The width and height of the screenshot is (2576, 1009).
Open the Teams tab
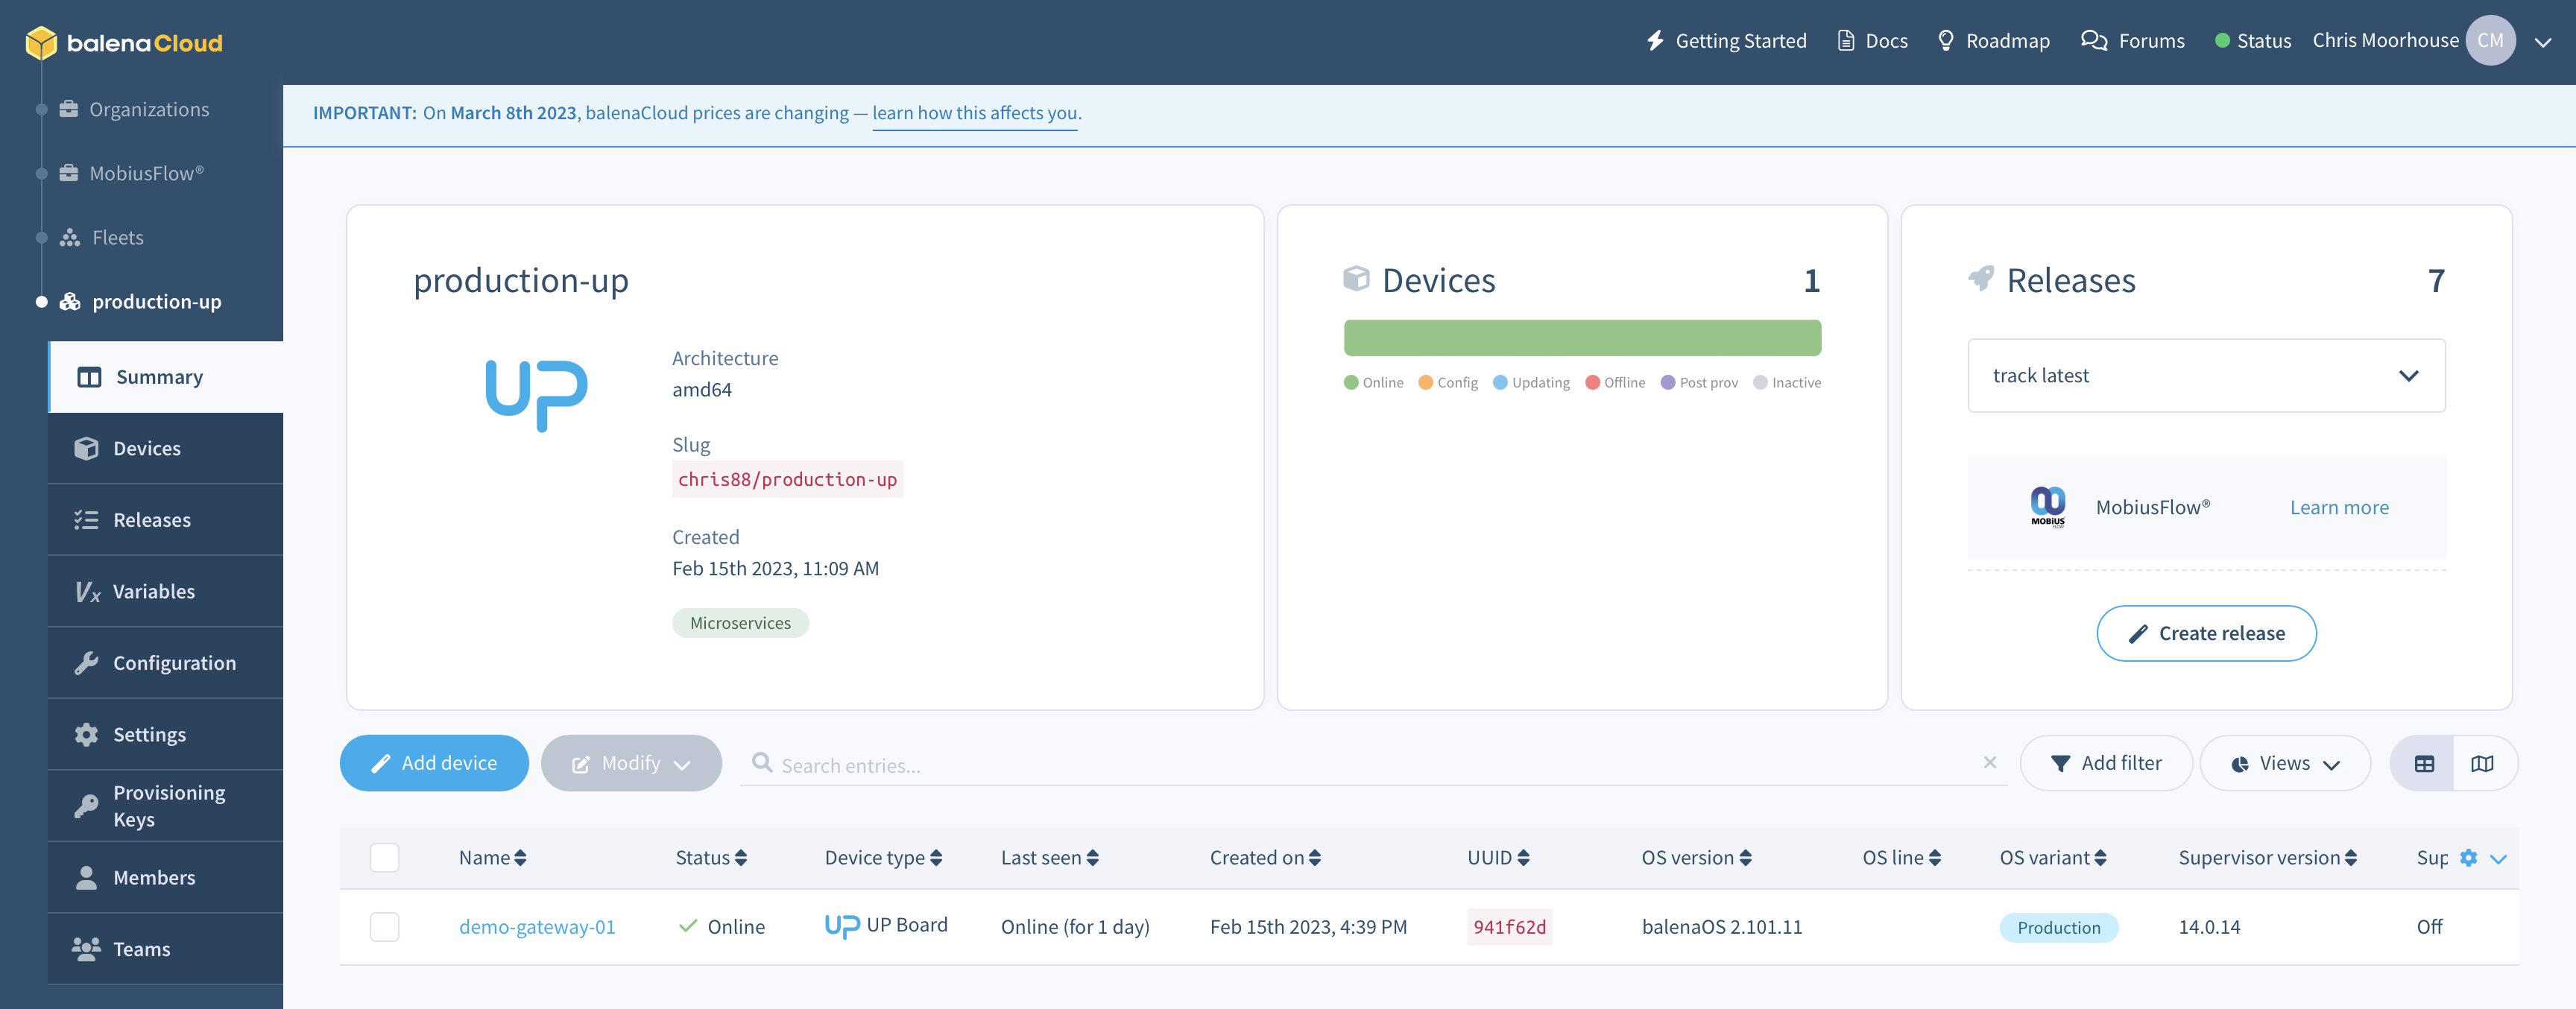[x=166, y=949]
